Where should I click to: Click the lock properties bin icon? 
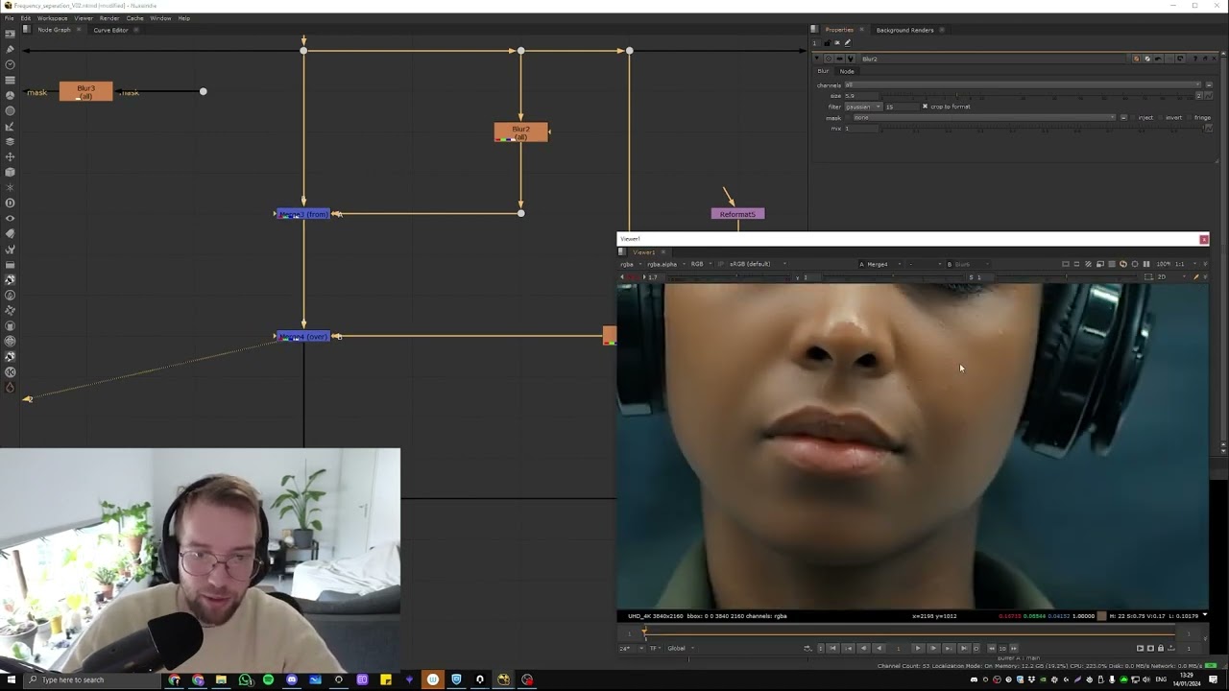(827, 43)
